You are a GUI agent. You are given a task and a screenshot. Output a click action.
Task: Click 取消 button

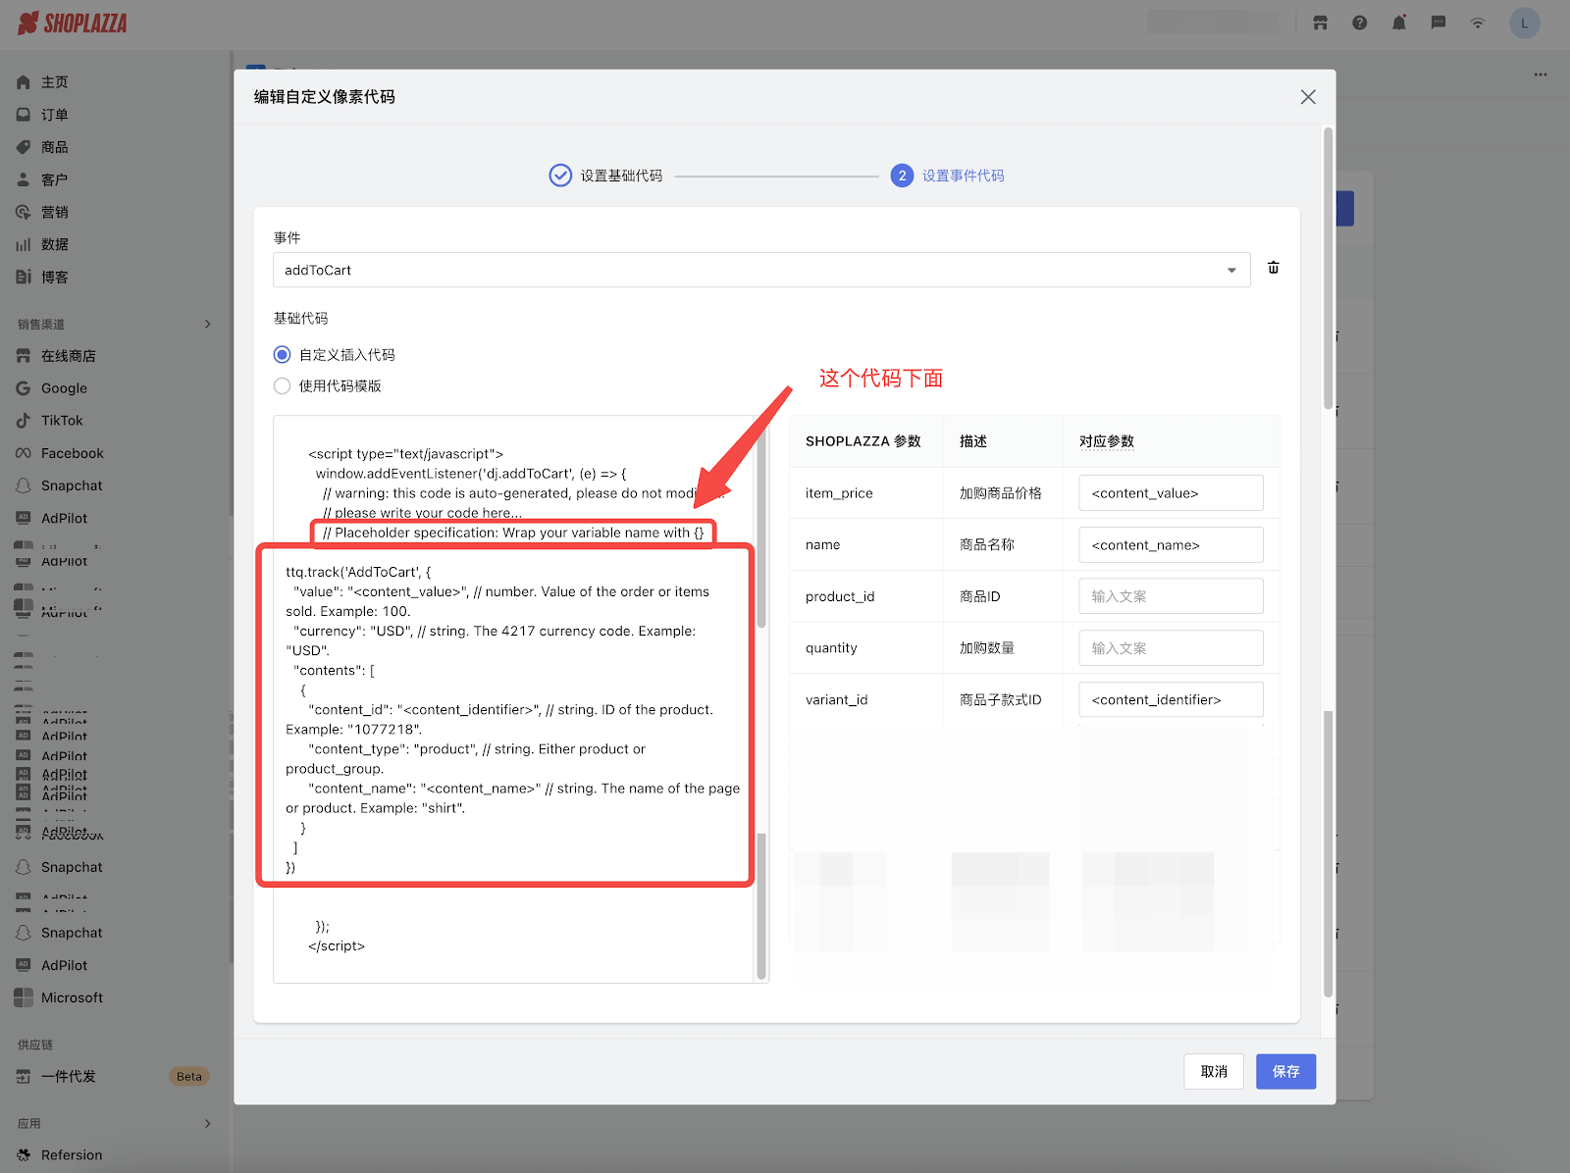point(1214,1072)
